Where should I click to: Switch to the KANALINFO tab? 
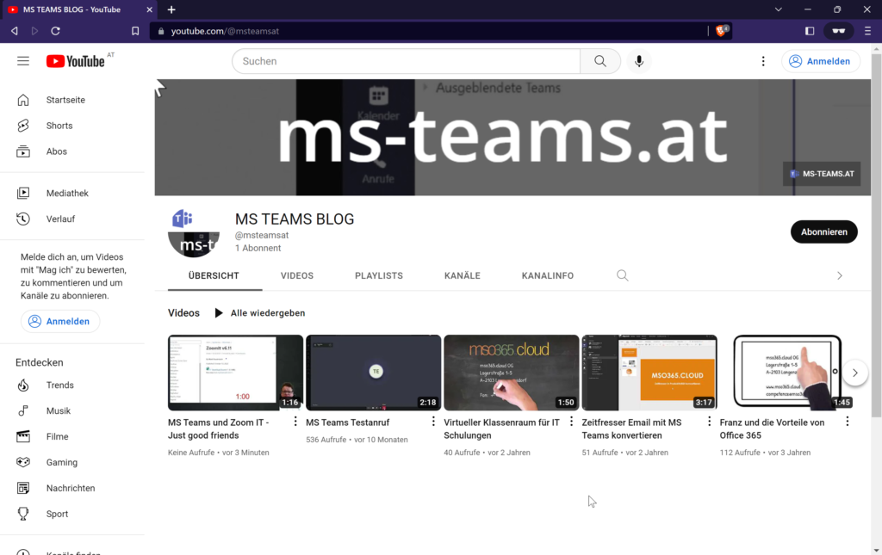[x=547, y=276]
